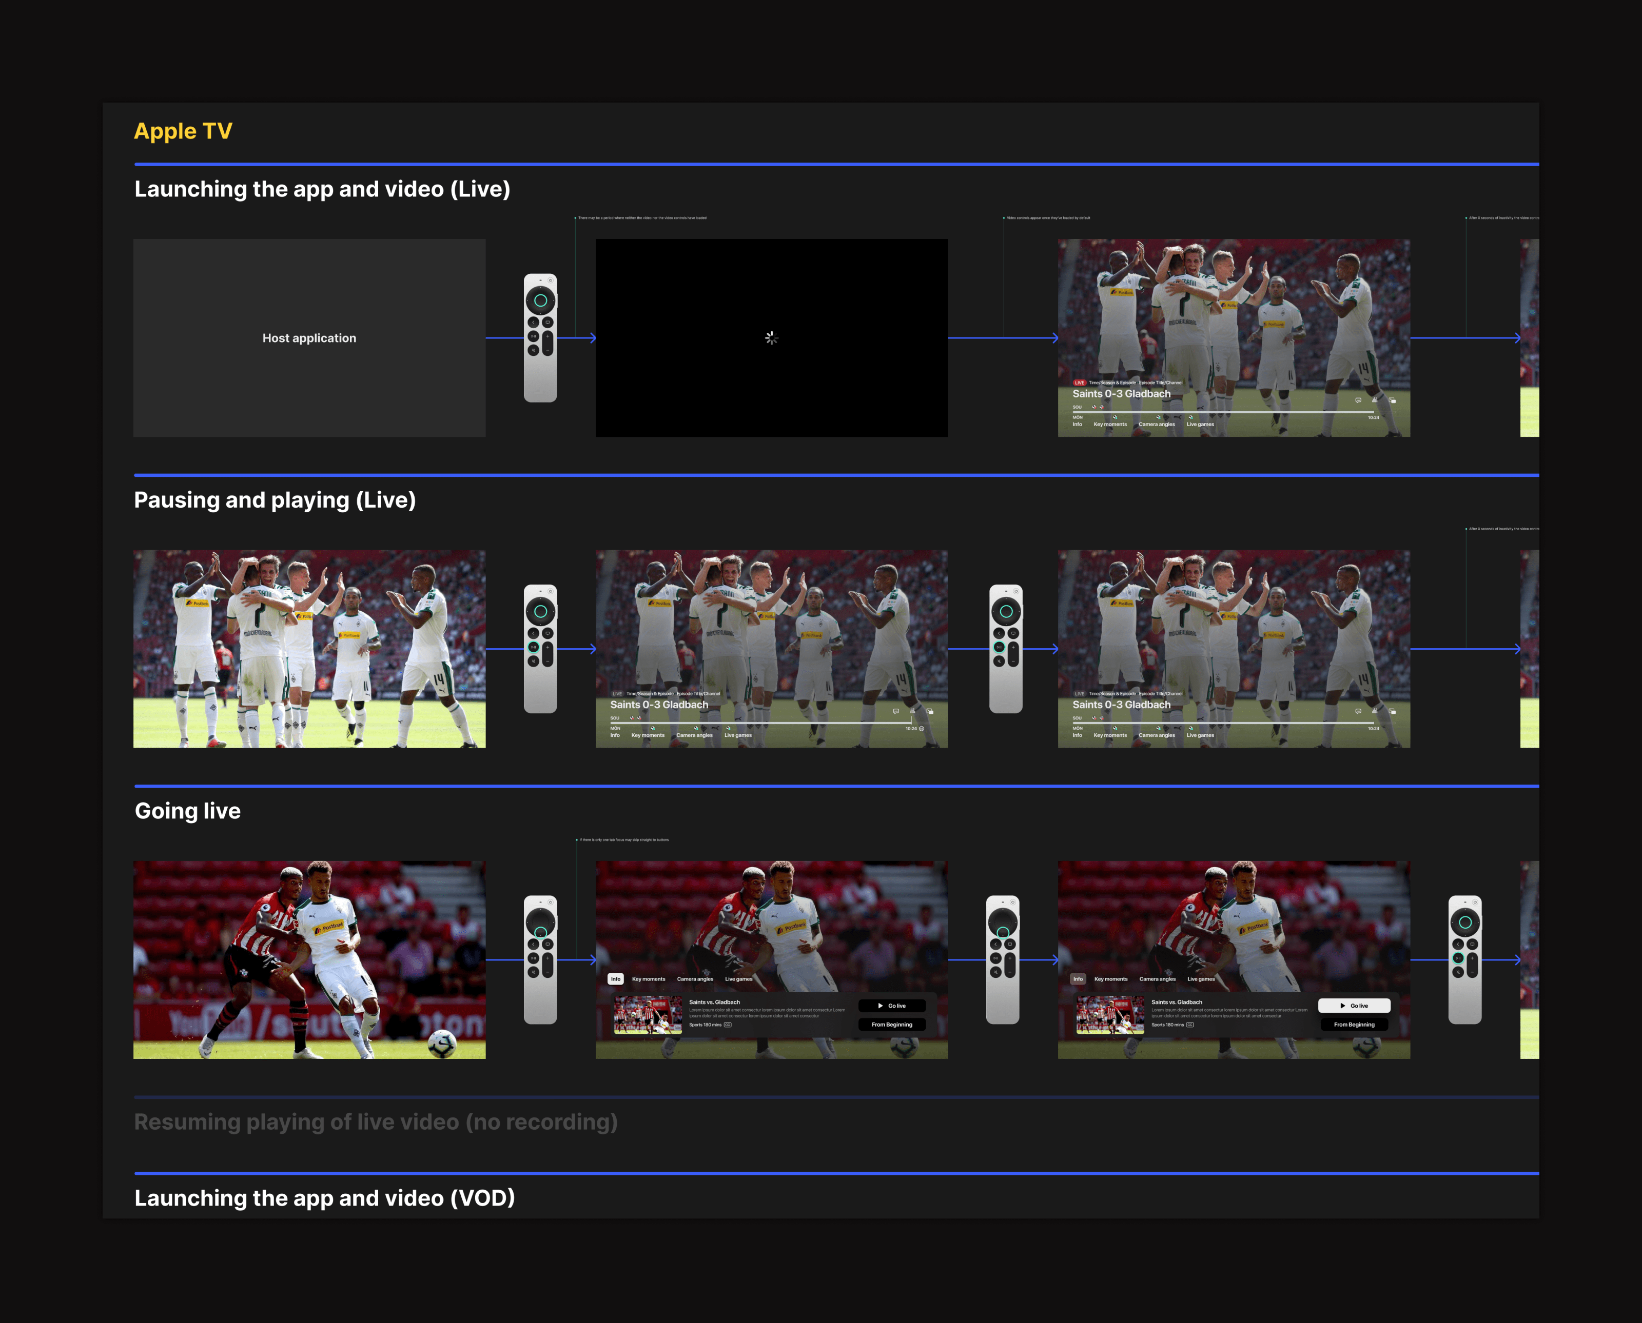Open Live games tab in paused player screen
This screenshot has width=1642, height=1323.
737,735
